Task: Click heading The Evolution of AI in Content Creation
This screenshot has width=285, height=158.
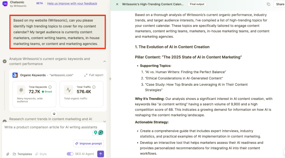Action: click(172, 47)
